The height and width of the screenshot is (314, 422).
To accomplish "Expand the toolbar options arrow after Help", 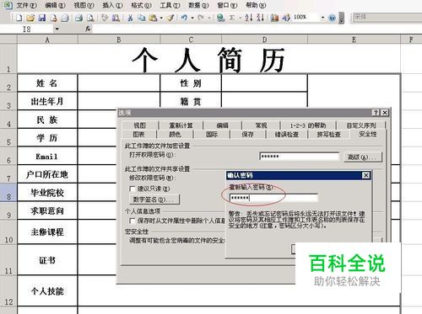I will click(x=341, y=18).
